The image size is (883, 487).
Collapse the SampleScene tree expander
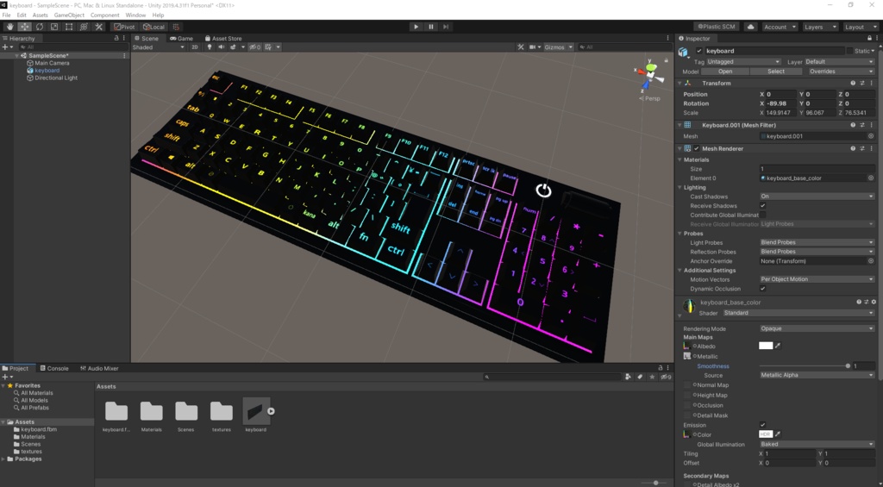pos(17,56)
